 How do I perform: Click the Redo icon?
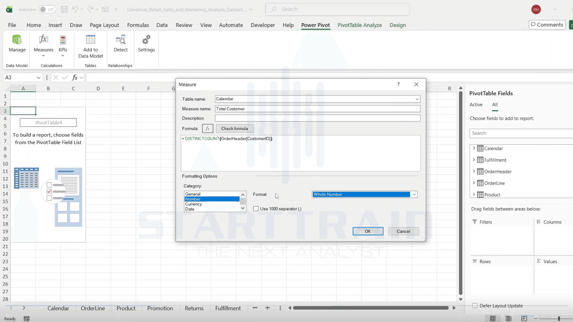90,9
